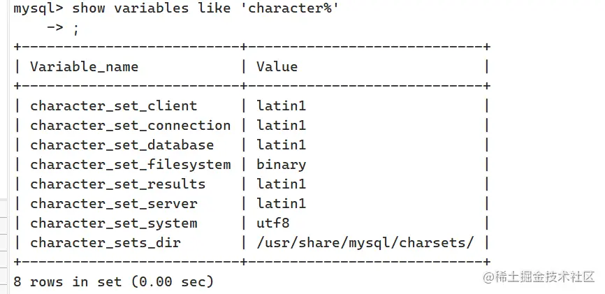Select the character_set_client variable name

point(113,106)
